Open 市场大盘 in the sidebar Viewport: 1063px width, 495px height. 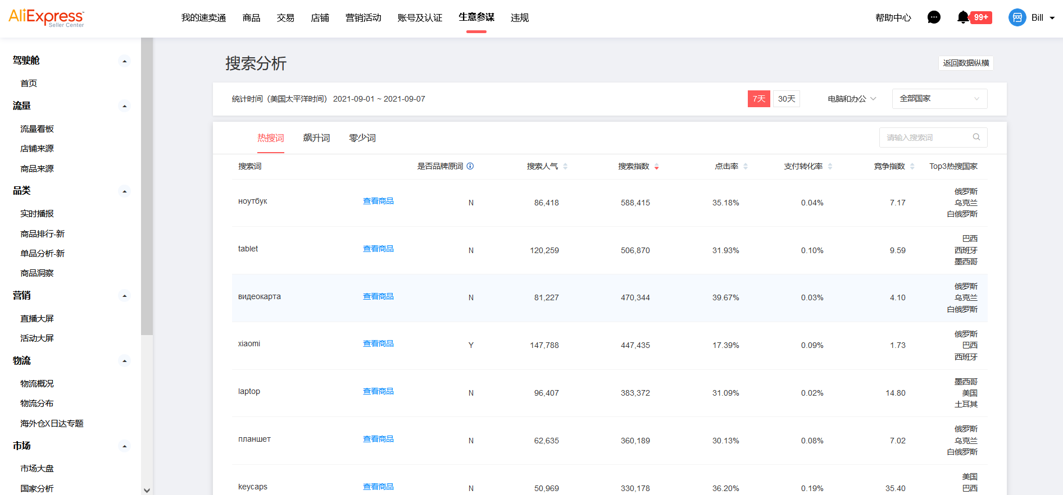(37, 469)
